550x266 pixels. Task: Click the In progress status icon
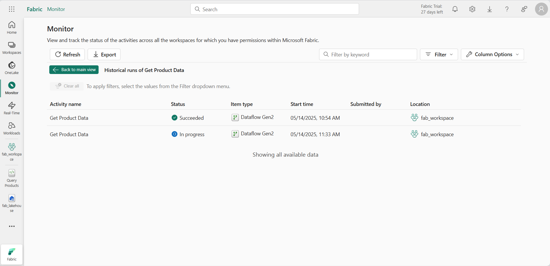[174, 134]
